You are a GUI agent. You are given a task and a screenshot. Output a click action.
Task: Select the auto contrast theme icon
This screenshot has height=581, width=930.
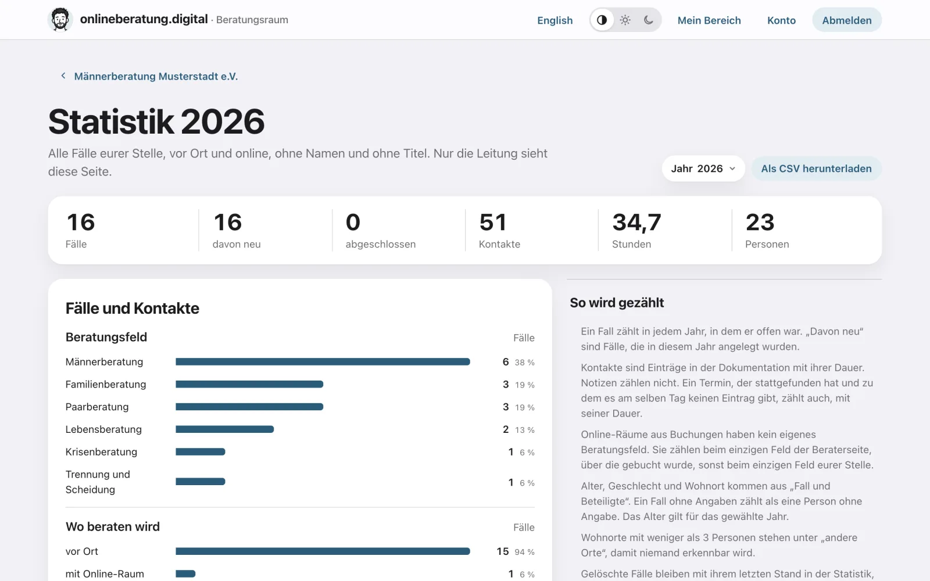[602, 20]
